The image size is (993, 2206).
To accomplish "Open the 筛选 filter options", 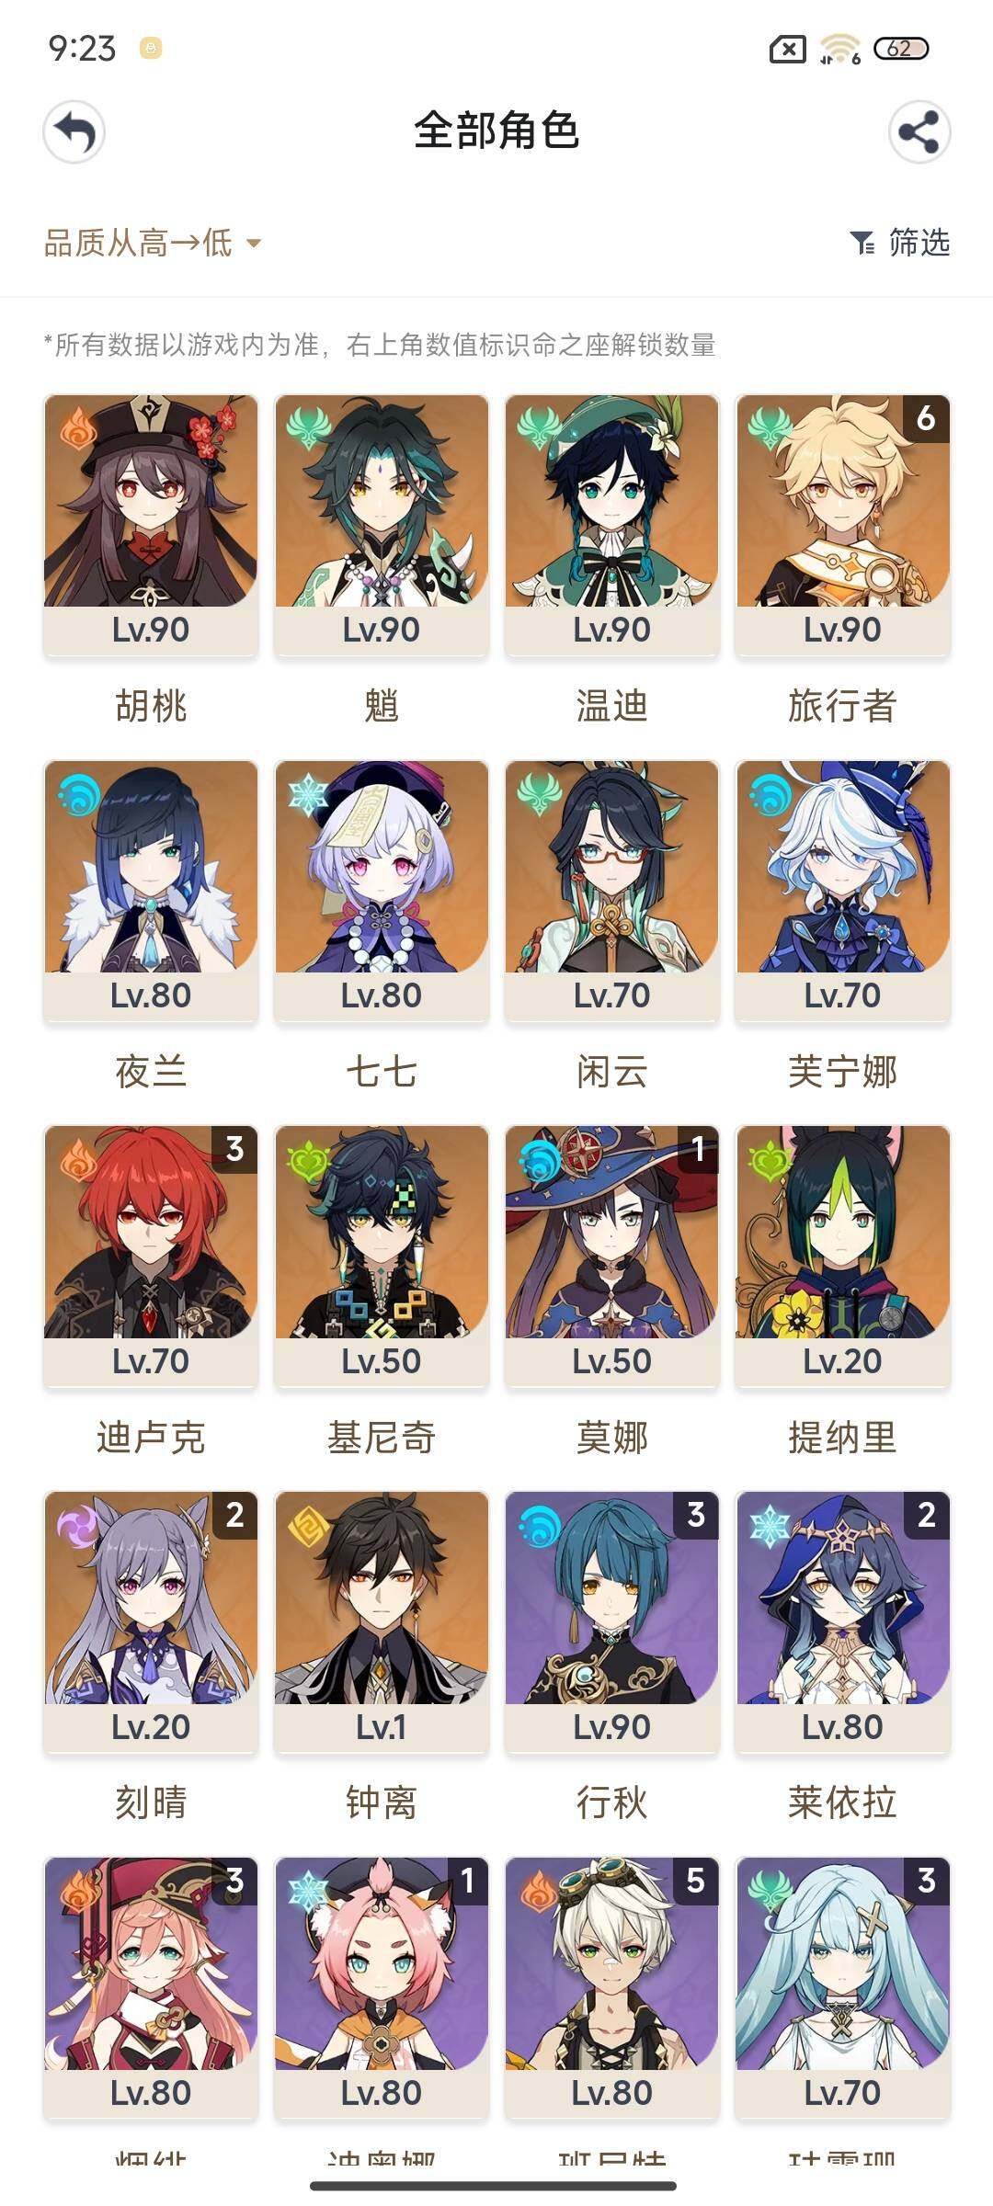I will 900,243.
